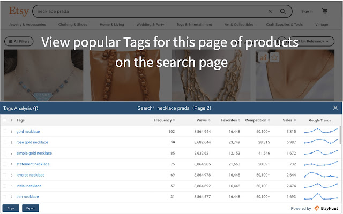Close the Tags Analysis panel

pyautogui.click(x=335, y=108)
